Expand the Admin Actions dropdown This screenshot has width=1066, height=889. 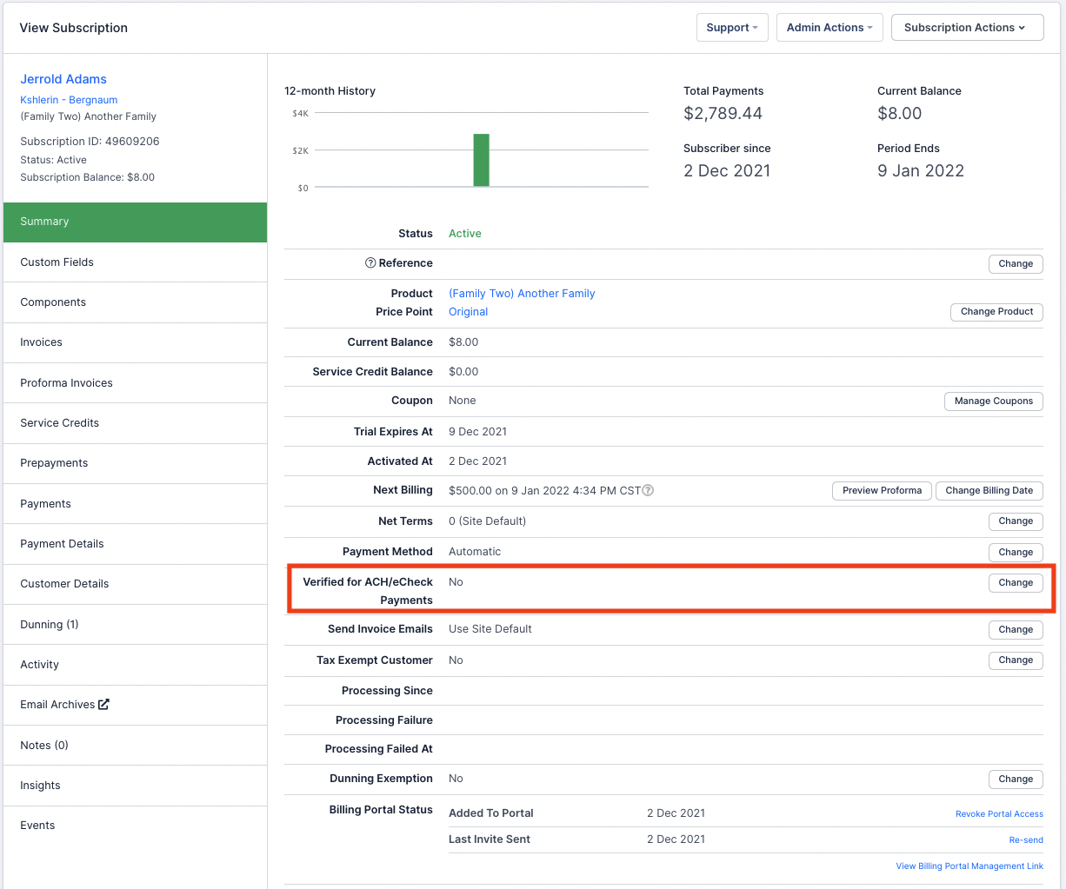pos(829,28)
